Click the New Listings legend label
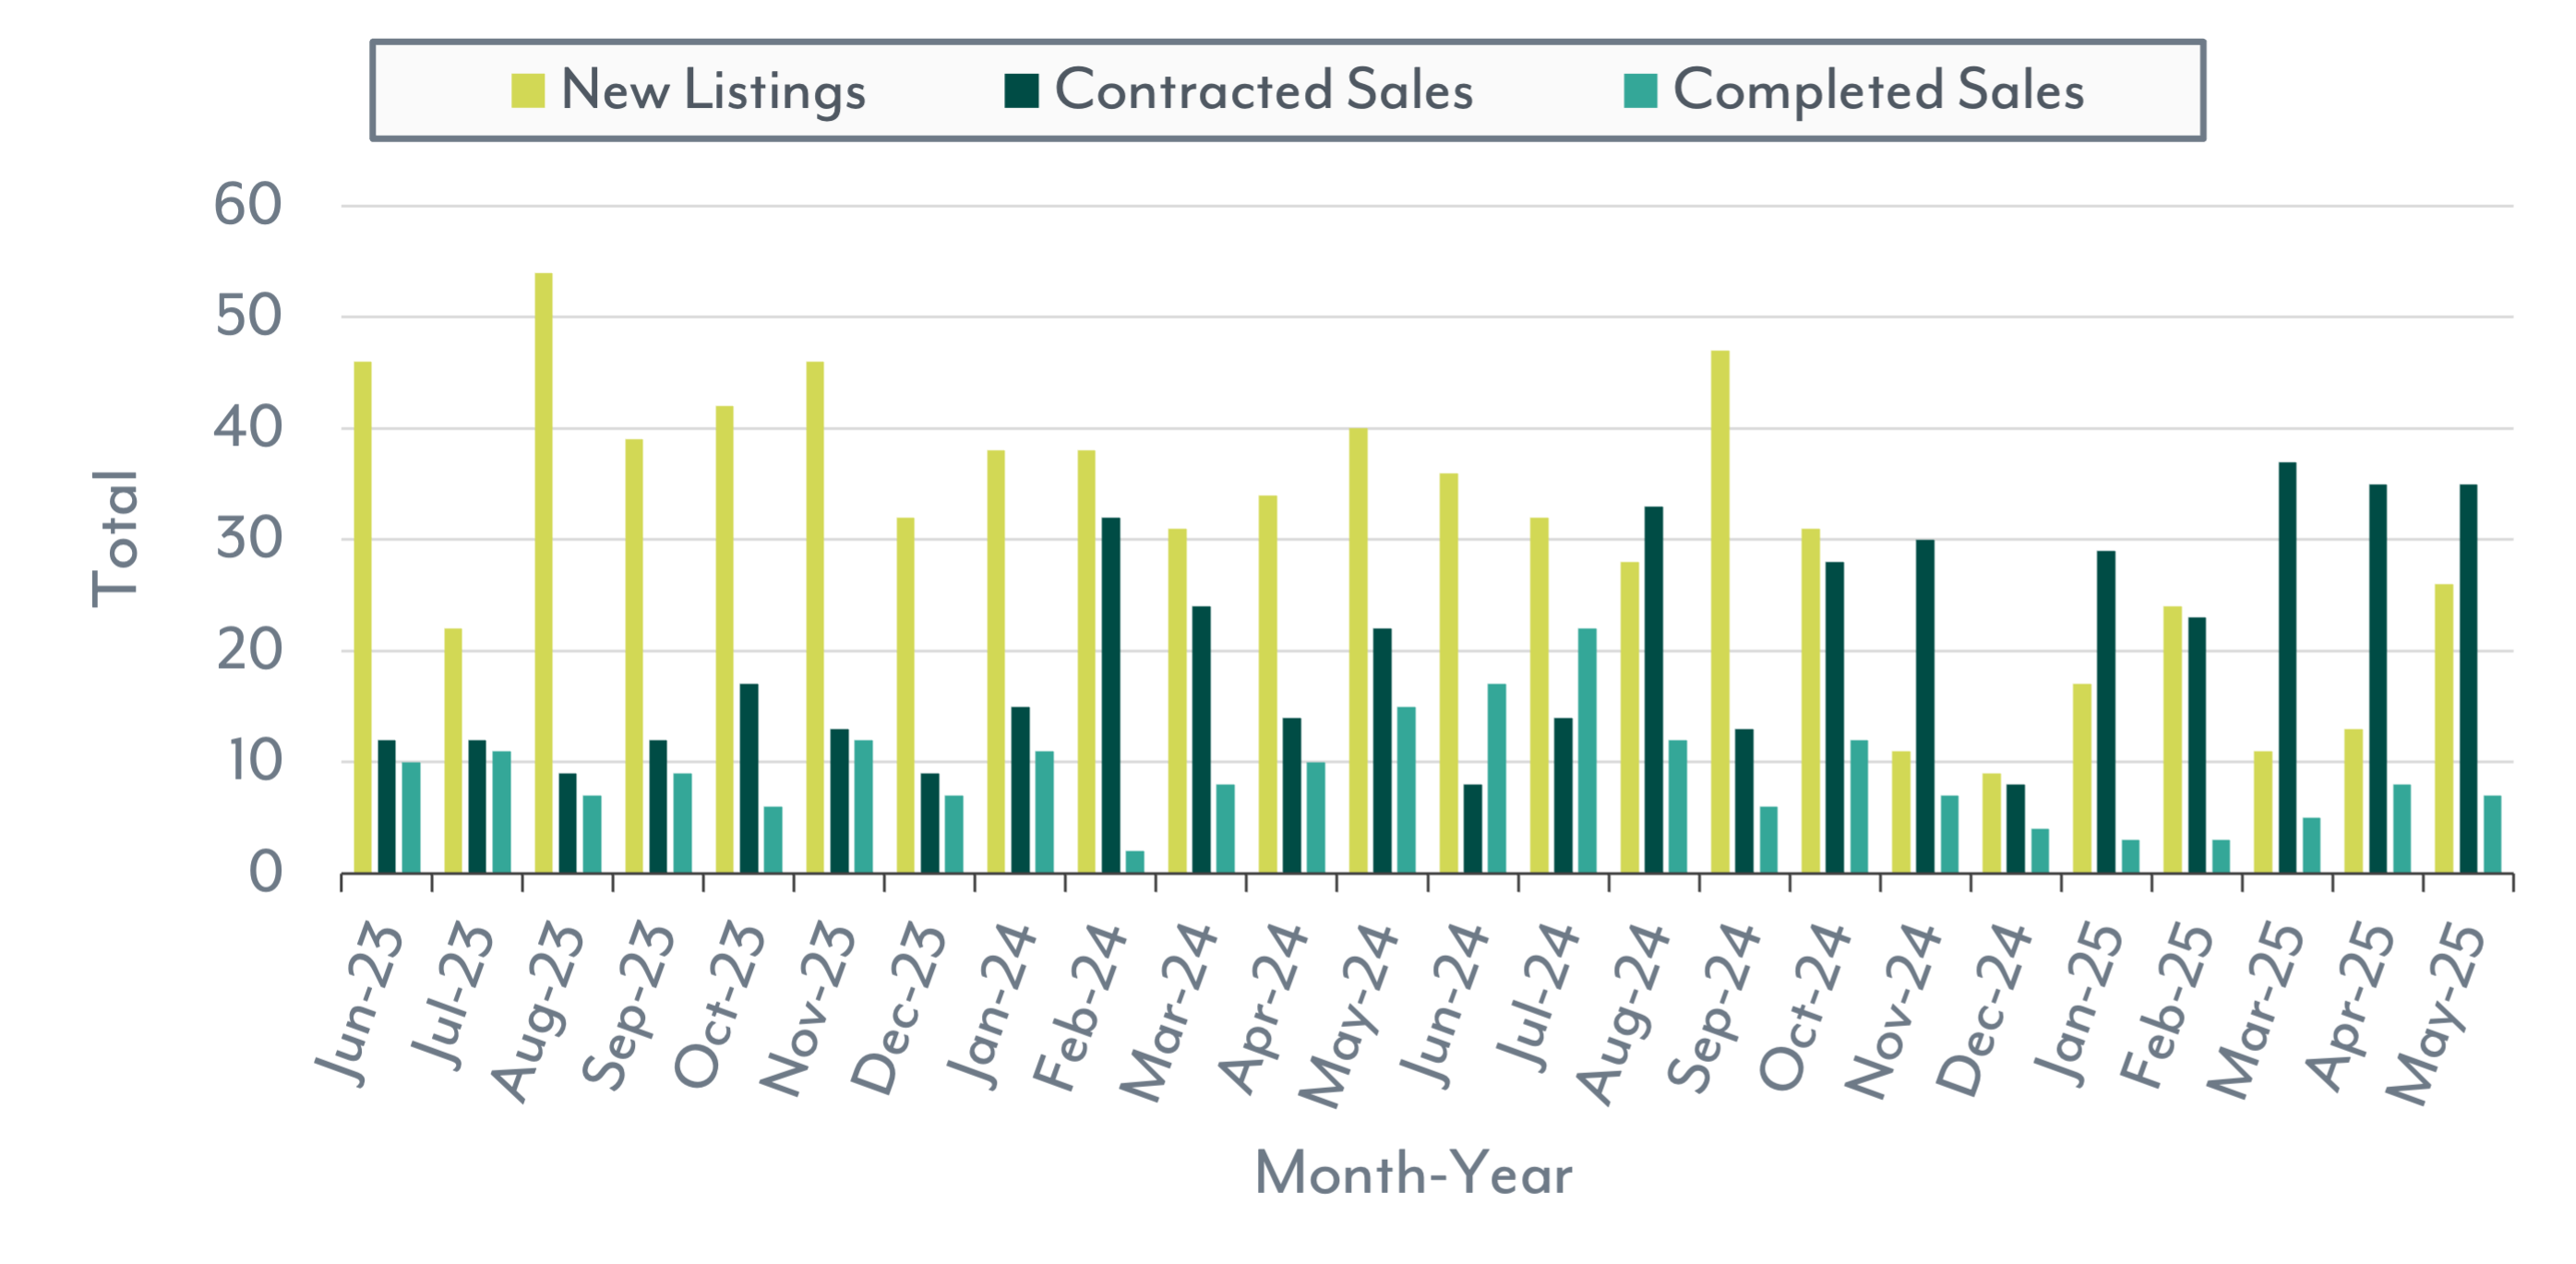 [x=713, y=90]
